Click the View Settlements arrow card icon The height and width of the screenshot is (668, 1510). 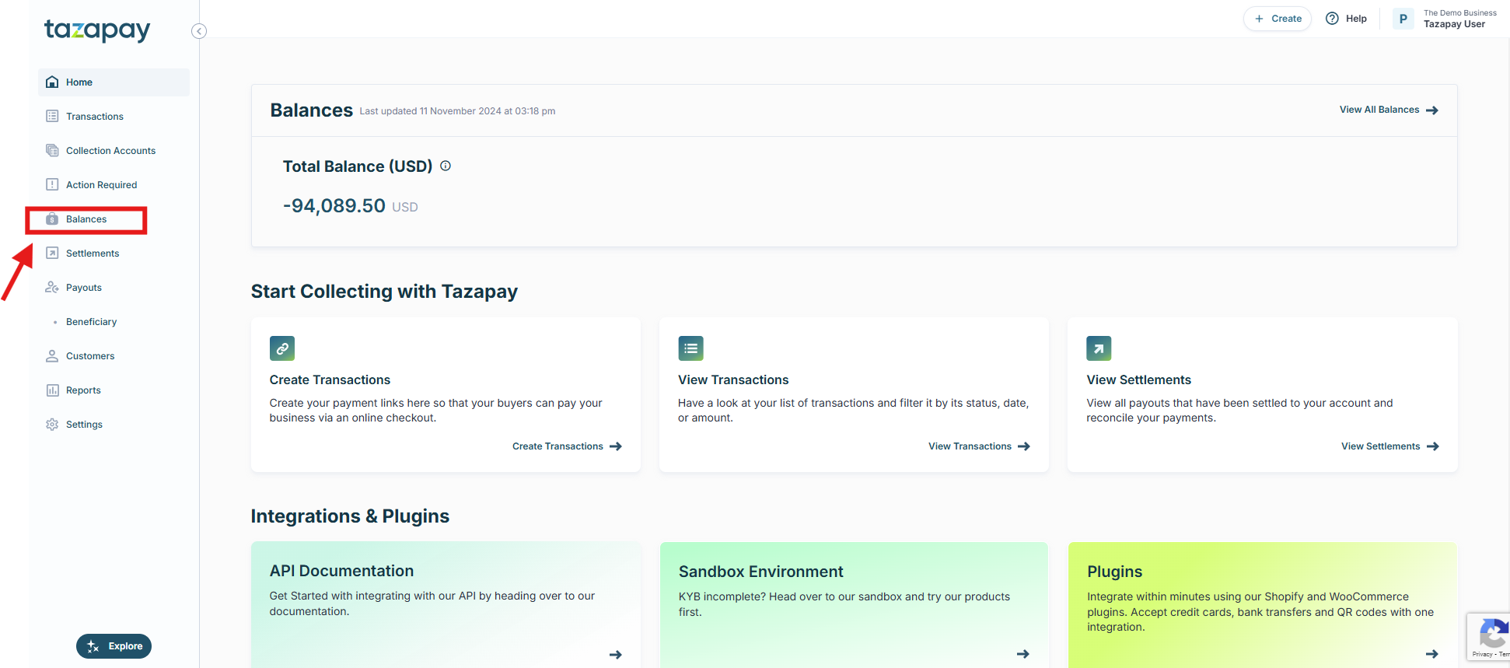pyautogui.click(x=1099, y=348)
